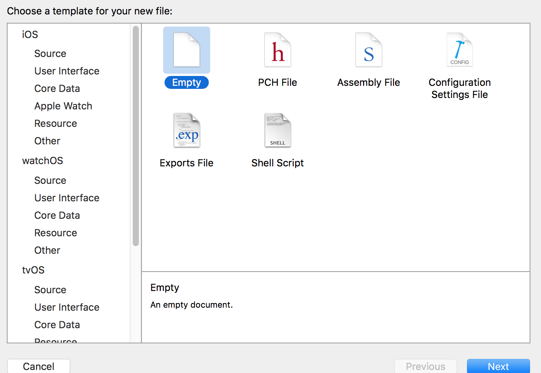The width and height of the screenshot is (541, 373).
Task: Click the "An empty document." description text
Action: coord(192,305)
